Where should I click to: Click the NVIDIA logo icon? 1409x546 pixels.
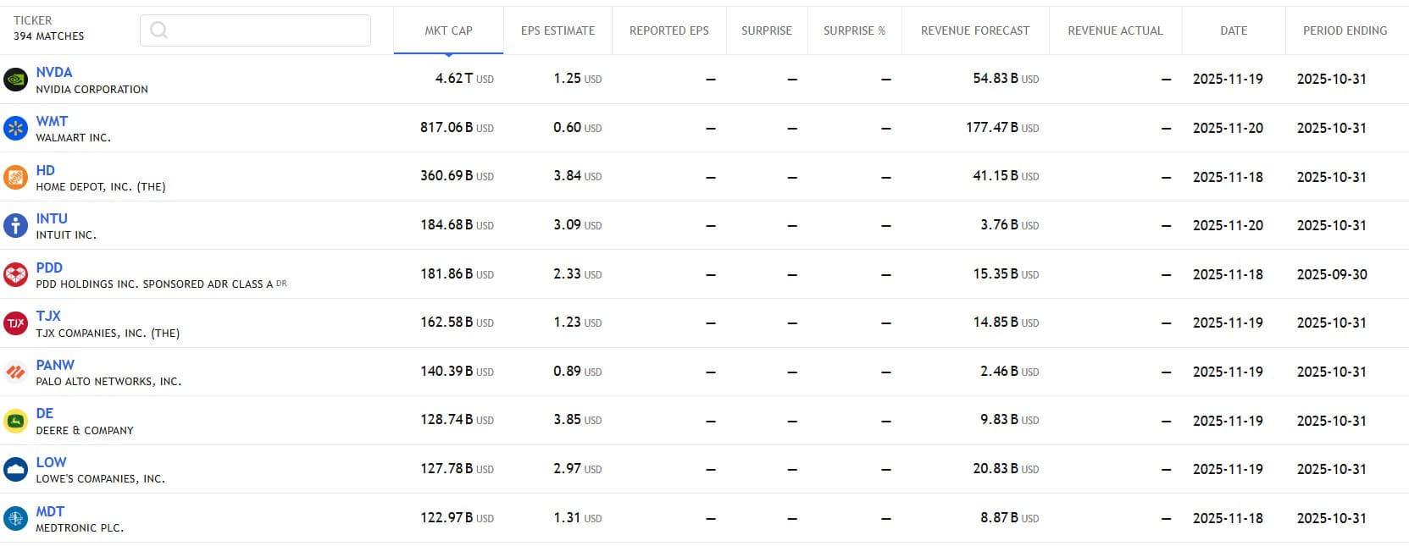coord(15,80)
